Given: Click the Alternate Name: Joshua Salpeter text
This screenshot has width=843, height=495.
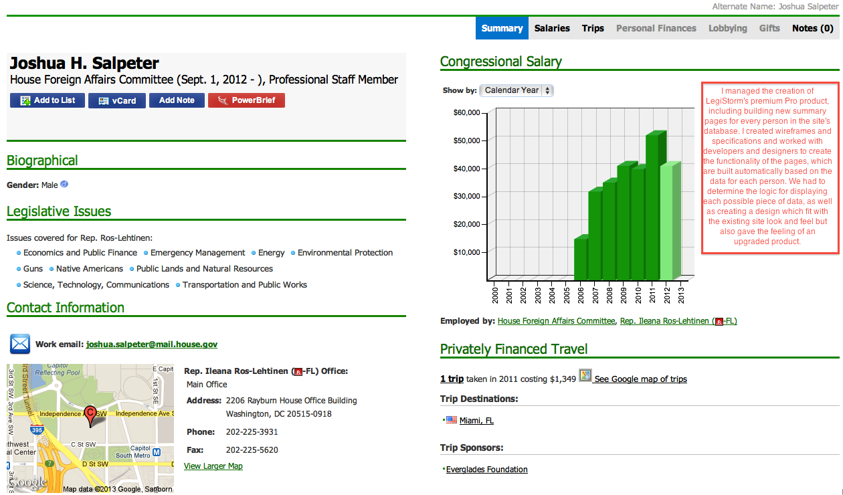Looking at the screenshot, I should (775, 6).
